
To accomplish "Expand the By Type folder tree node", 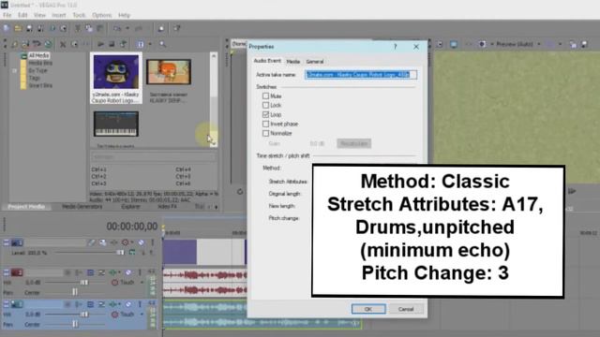I will coord(15,71).
